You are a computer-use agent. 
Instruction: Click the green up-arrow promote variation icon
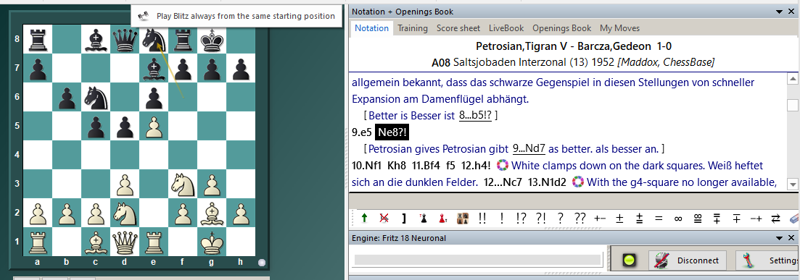[364, 219]
